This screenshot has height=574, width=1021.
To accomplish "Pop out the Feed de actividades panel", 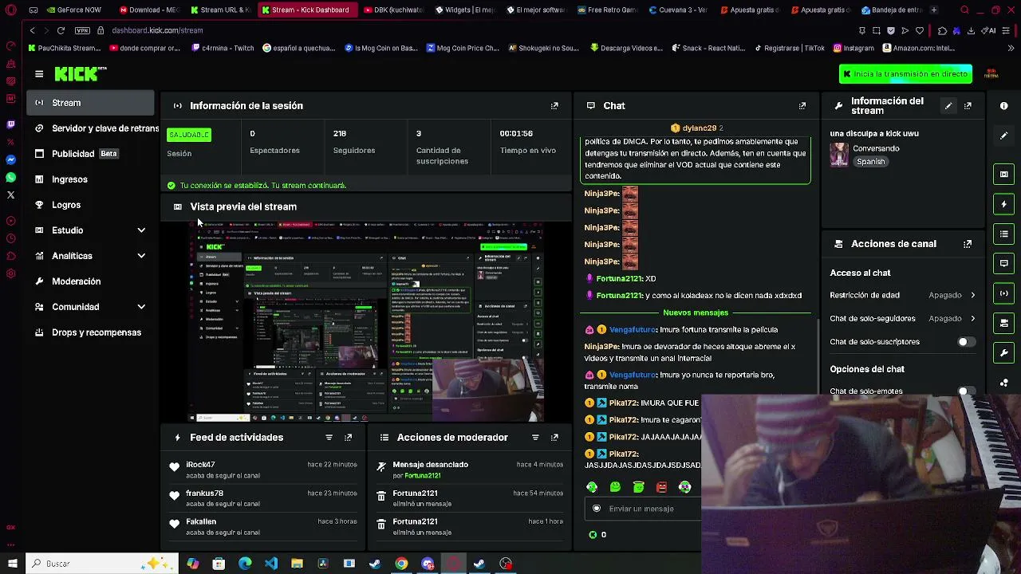I will (x=348, y=437).
